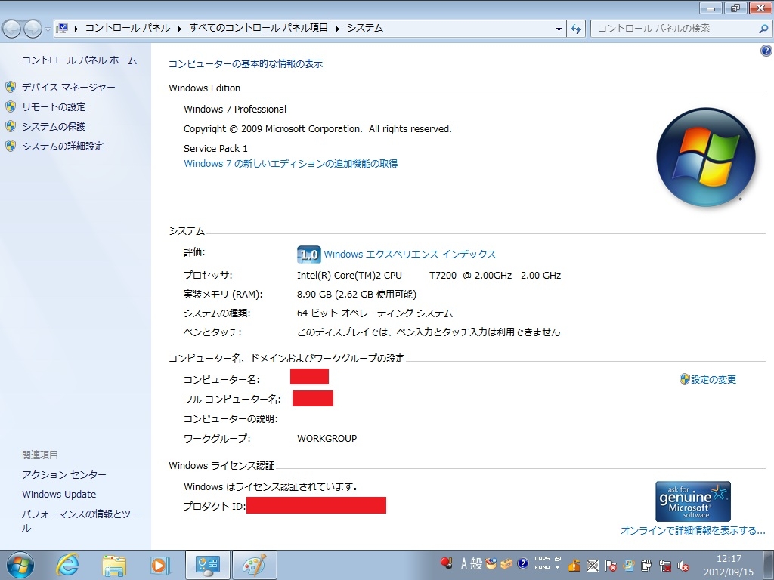
Task: Click the blue help question mark icon
Action: pyautogui.click(x=765, y=51)
